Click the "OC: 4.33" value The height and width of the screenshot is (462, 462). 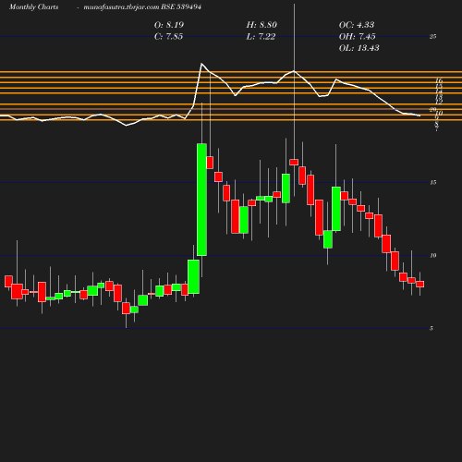(x=357, y=25)
